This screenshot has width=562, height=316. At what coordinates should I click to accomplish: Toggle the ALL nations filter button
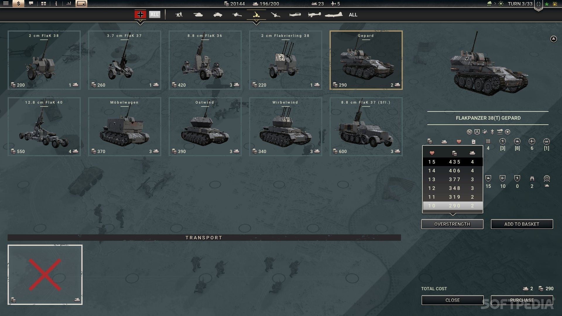[155, 14]
